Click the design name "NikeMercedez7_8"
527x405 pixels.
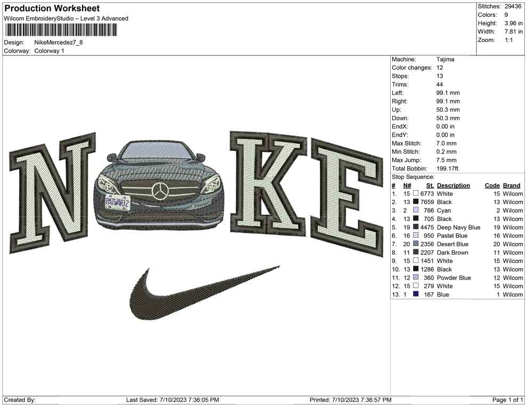(x=59, y=43)
